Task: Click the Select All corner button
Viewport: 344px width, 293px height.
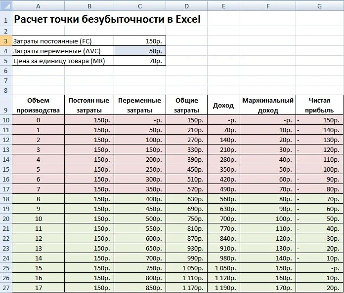Action: 6,6
